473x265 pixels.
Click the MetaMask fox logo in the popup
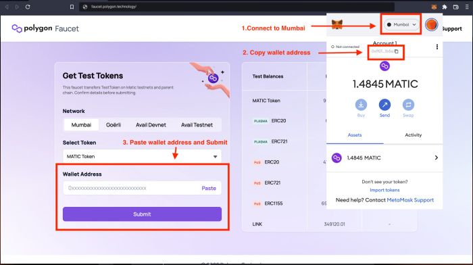tap(337, 24)
